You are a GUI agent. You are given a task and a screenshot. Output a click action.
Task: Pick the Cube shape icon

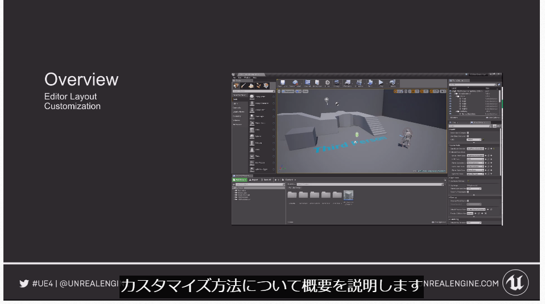(x=252, y=130)
